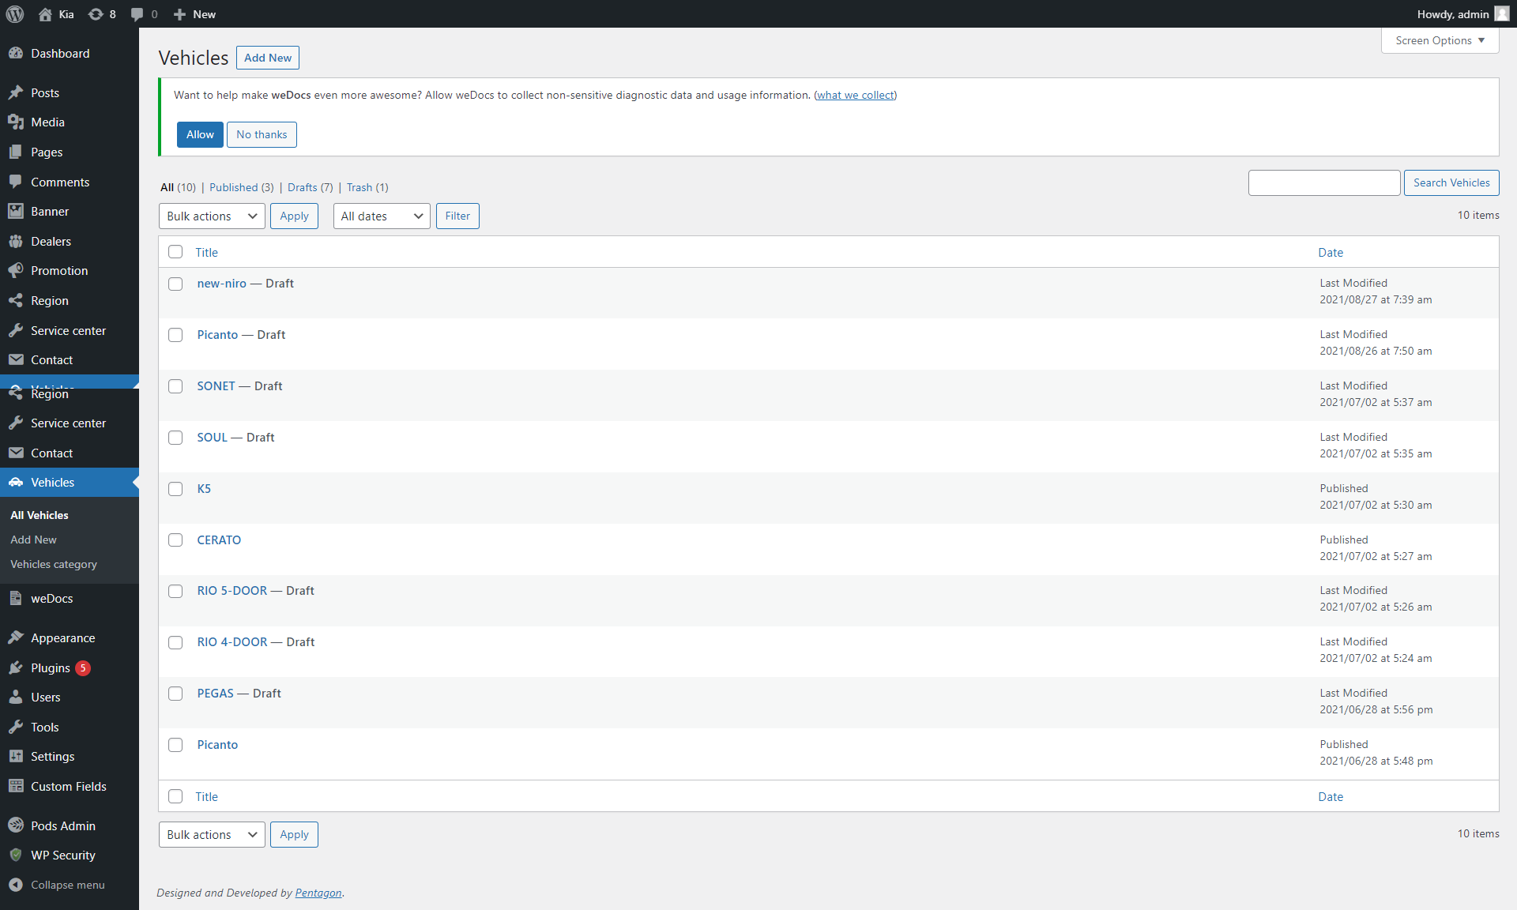Open the All dates dropdown
The height and width of the screenshot is (910, 1517).
382,216
